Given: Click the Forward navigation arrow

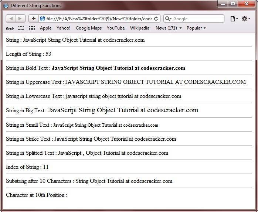Looking at the screenshot, I should [x=20, y=18].
